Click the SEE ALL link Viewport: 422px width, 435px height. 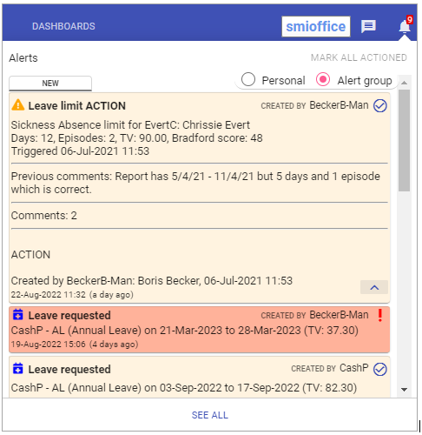click(x=210, y=415)
